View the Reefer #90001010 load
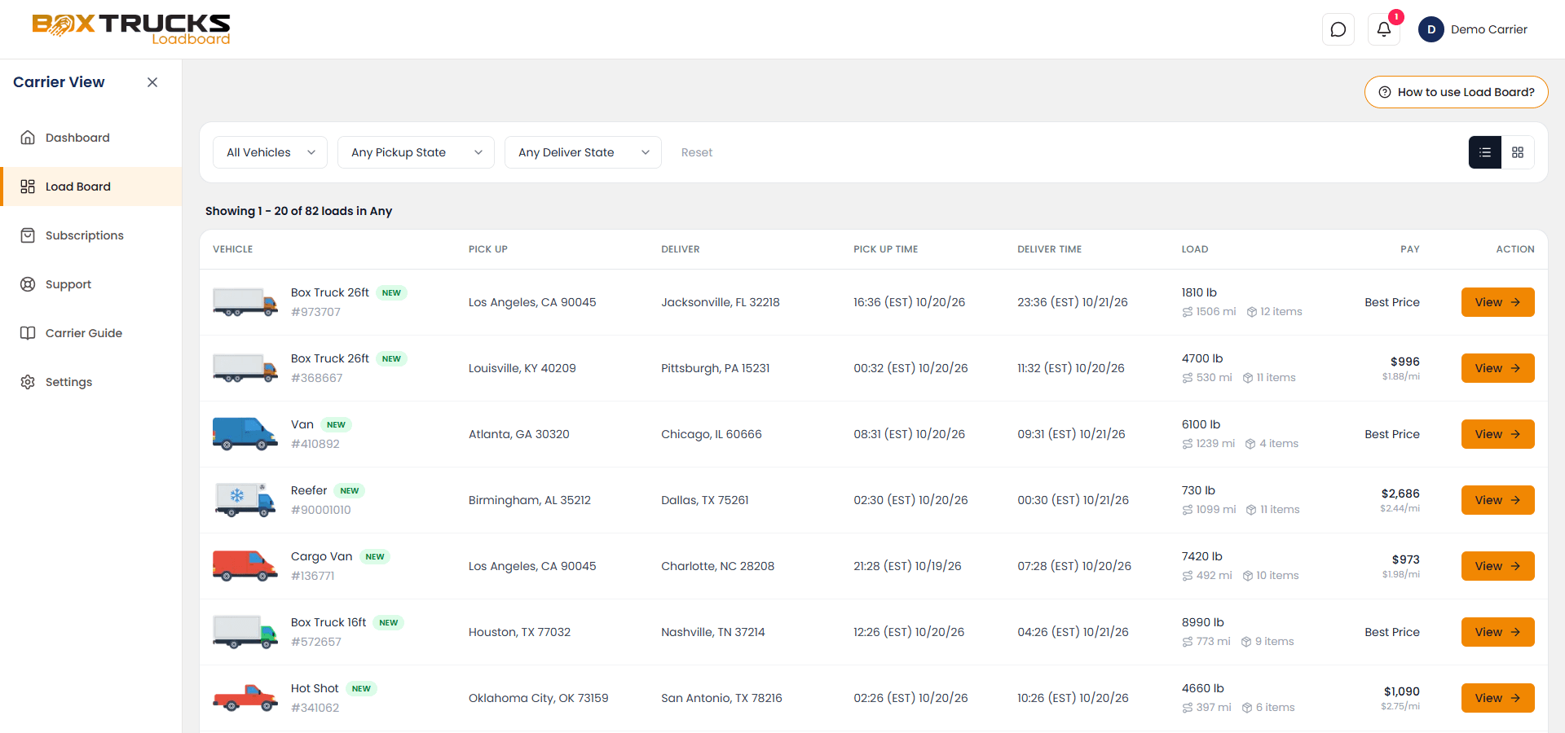The height and width of the screenshot is (733, 1565). [x=1498, y=500]
